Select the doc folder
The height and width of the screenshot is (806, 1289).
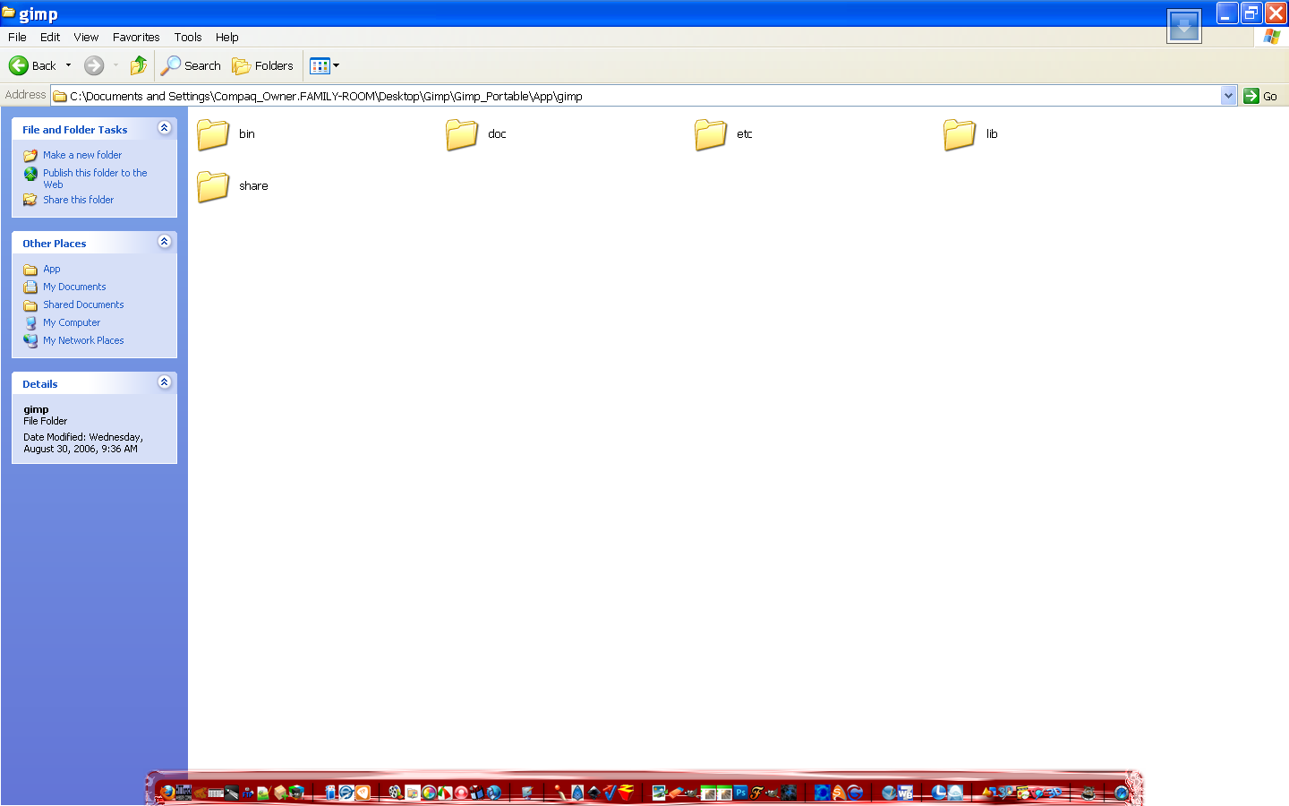[475, 134]
